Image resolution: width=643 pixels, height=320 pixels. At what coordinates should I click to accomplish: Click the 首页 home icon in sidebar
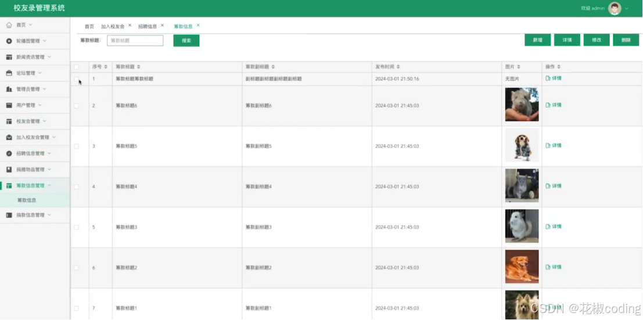click(9, 25)
